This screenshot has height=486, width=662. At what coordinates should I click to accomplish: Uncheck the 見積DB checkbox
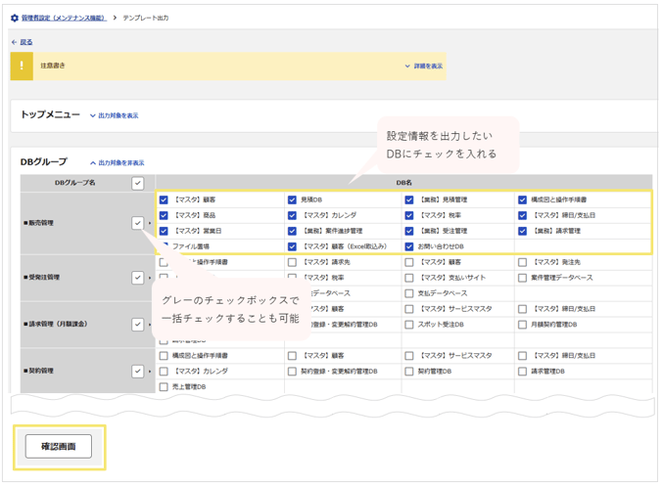pos(292,199)
